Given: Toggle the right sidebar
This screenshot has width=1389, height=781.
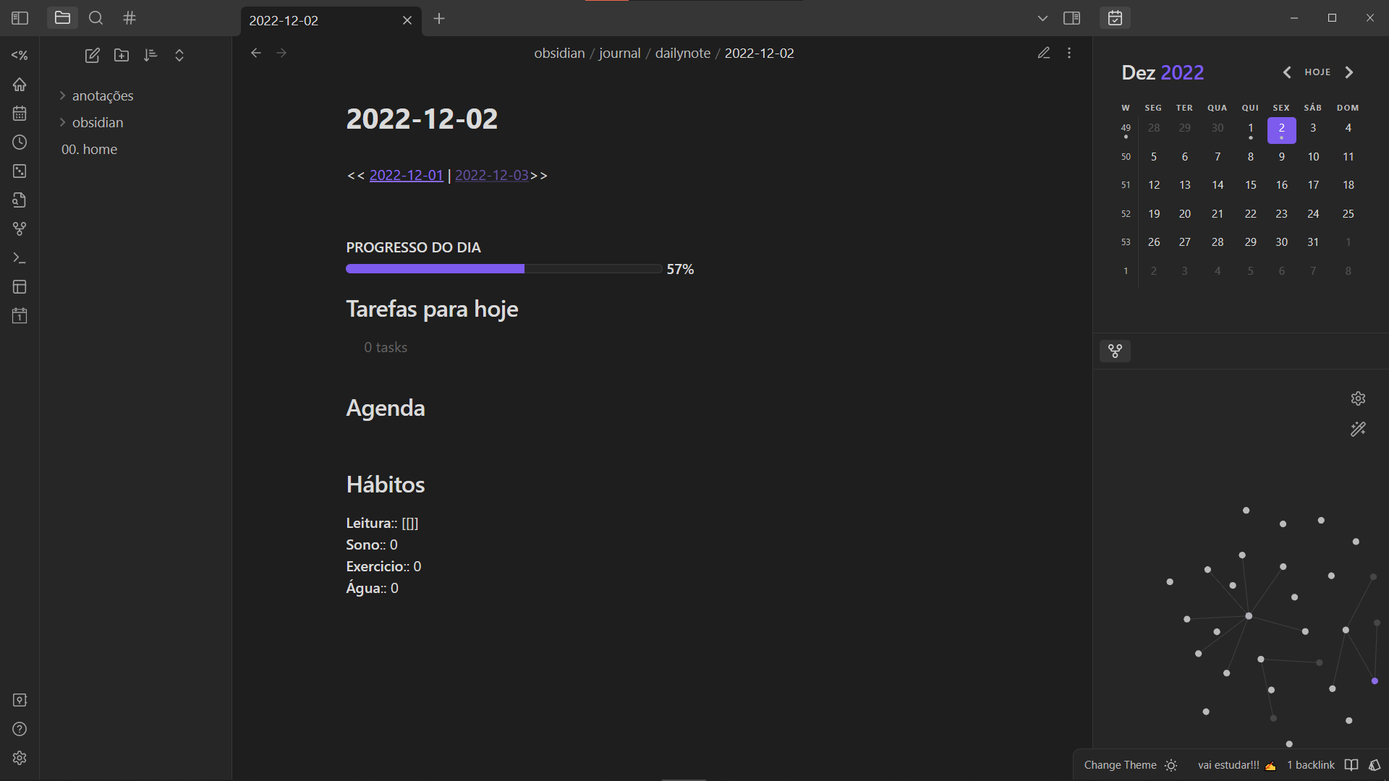Looking at the screenshot, I should tap(1071, 18).
